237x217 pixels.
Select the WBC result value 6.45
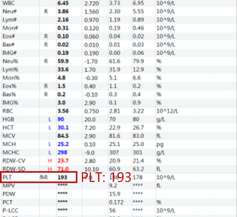coord(63,3)
